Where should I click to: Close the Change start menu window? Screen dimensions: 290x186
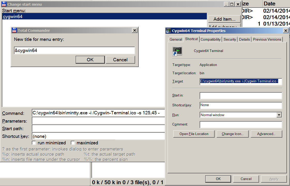click(238, 4)
